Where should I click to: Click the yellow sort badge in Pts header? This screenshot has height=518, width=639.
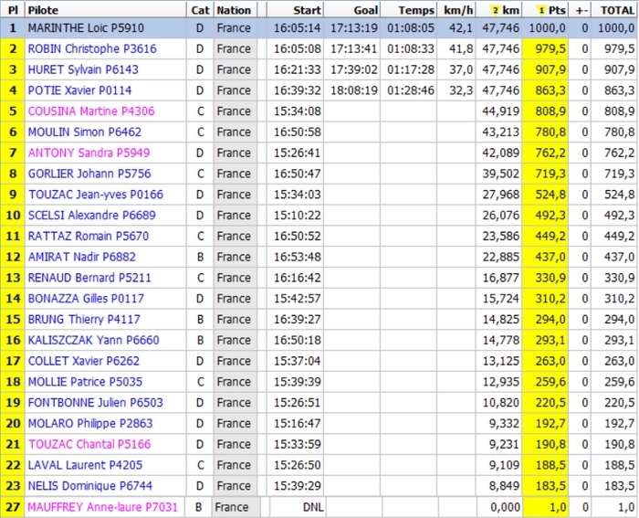(x=540, y=9)
